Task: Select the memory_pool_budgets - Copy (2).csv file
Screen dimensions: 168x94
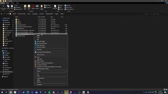Action: pos(41,30)
